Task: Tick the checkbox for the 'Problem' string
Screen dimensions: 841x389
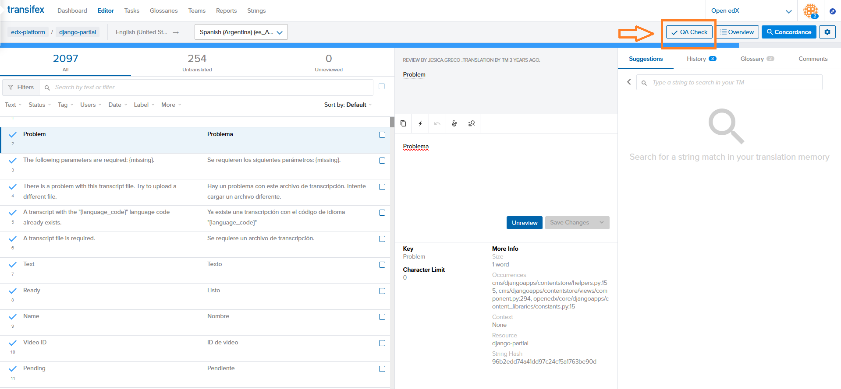Action: pos(382,135)
